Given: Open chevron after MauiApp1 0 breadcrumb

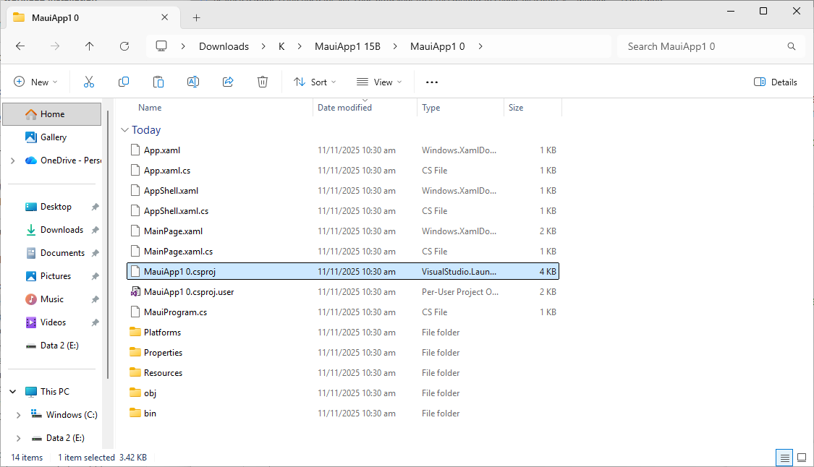Looking at the screenshot, I should 480,46.
